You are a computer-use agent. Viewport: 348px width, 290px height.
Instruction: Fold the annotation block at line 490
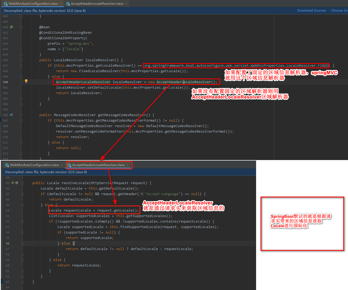coord(21,27)
